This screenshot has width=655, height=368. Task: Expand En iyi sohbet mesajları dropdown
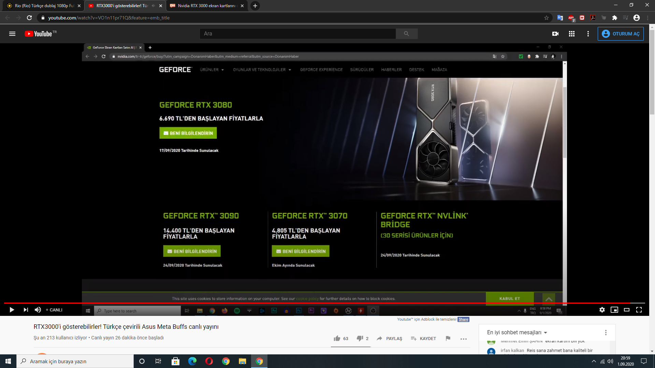[x=517, y=332]
